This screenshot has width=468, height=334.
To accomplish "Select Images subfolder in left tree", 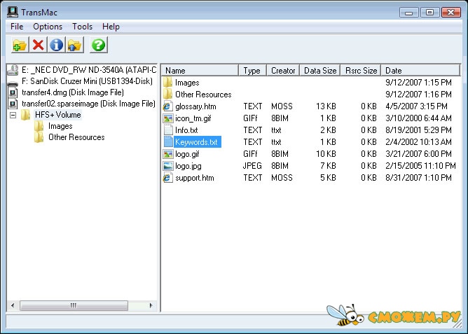I will pyautogui.click(x=60, y=126).
